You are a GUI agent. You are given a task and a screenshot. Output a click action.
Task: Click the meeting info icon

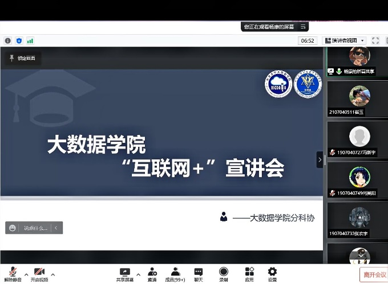tap(7, 40)
